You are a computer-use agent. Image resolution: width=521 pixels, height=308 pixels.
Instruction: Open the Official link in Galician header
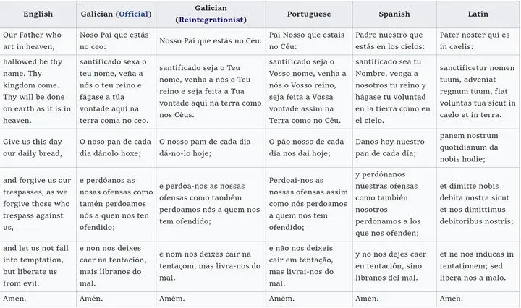[x=130, y=14]
